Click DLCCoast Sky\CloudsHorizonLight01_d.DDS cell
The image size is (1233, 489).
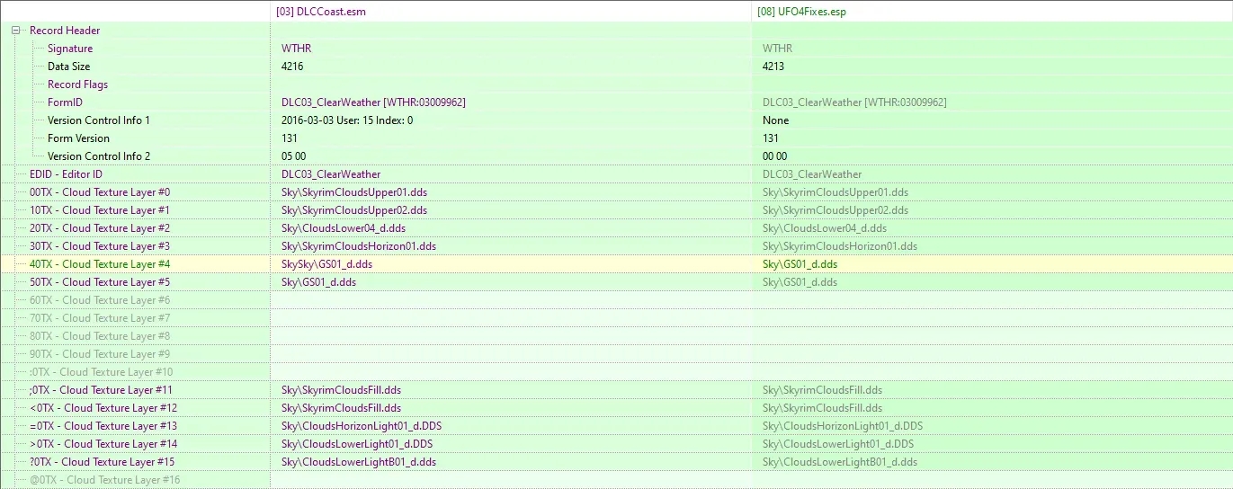(x=362, y=426)
